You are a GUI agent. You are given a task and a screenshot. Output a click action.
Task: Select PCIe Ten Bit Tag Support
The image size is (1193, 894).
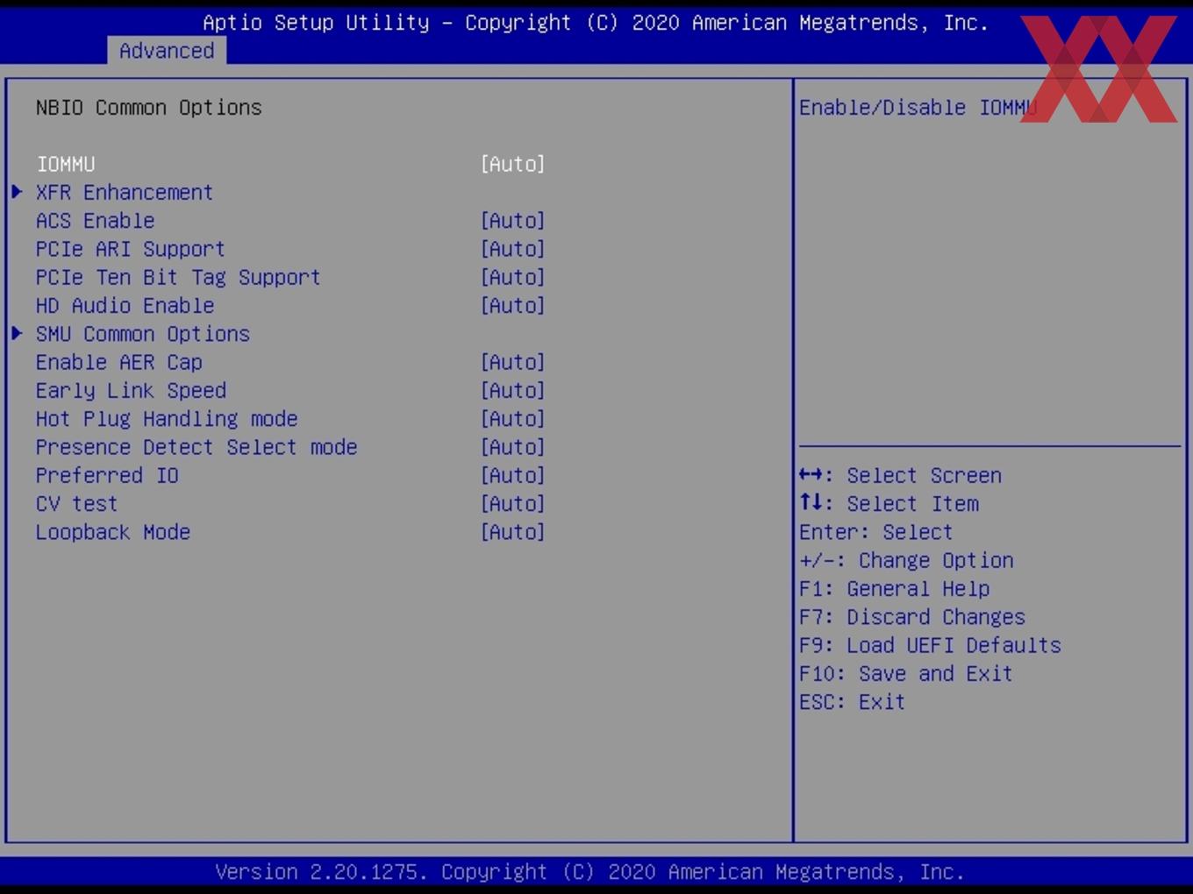(x=178, y=277)
